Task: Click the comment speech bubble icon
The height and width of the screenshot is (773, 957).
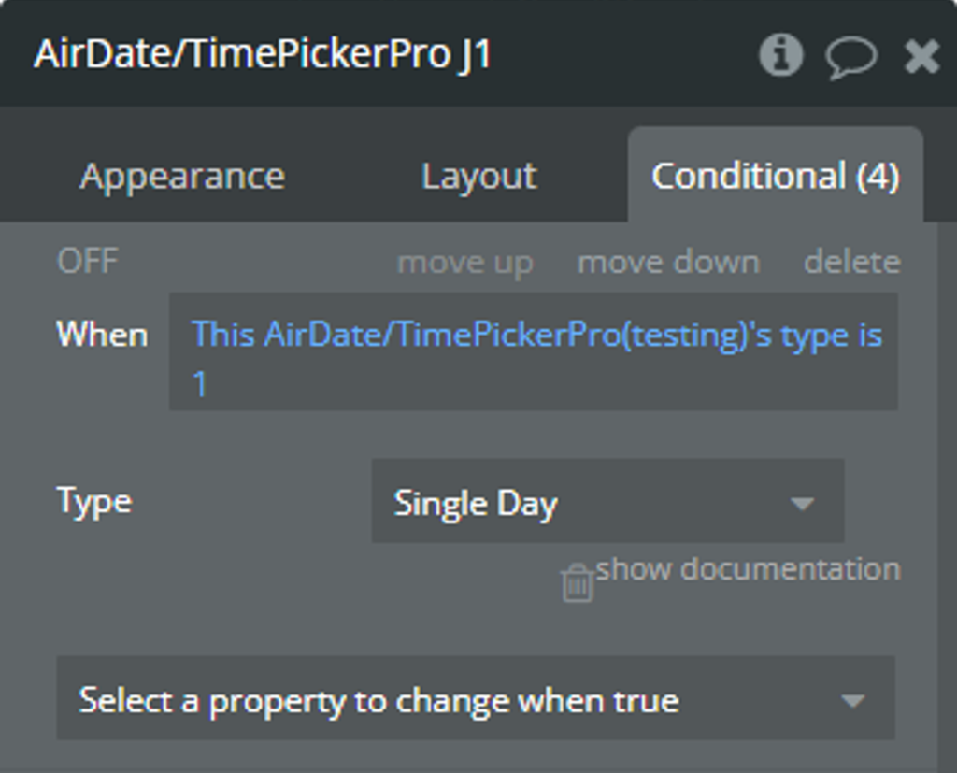Action: [x=850, y=57]
